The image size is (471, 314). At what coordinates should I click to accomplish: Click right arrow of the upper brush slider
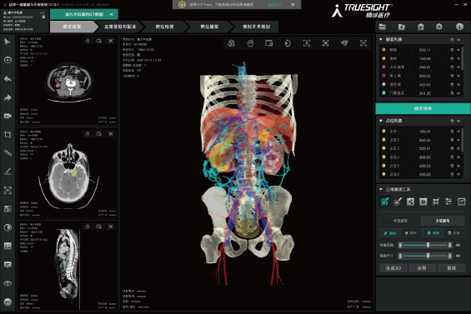point(449,245)
